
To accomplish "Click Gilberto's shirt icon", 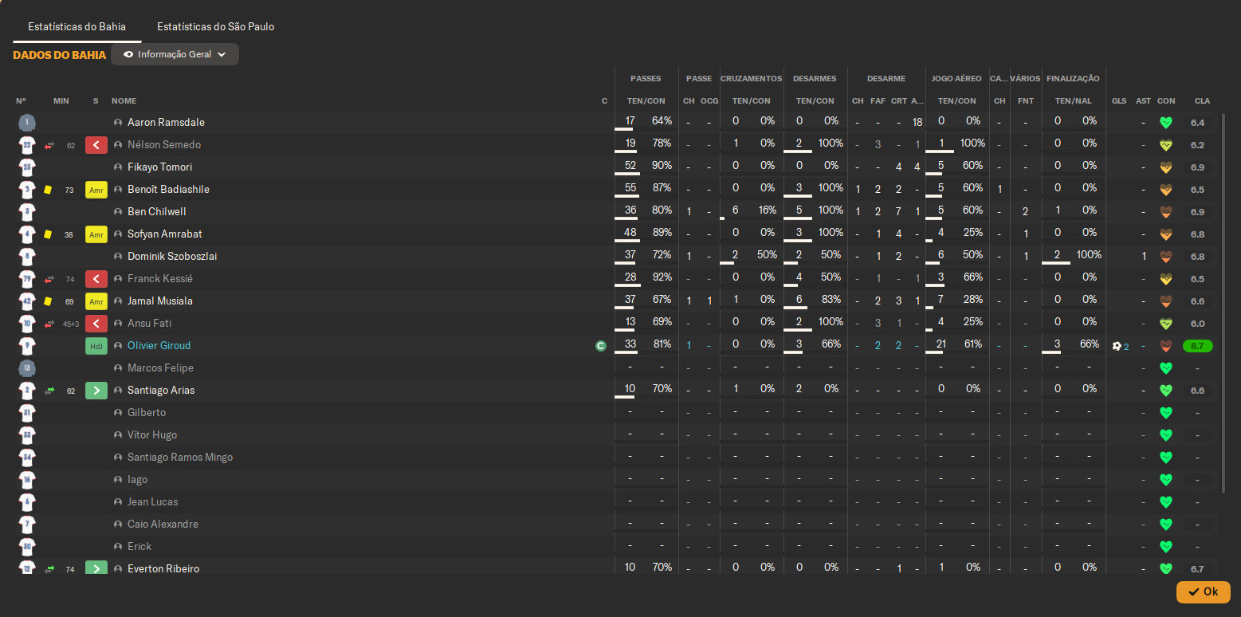I will pos(27,413).
